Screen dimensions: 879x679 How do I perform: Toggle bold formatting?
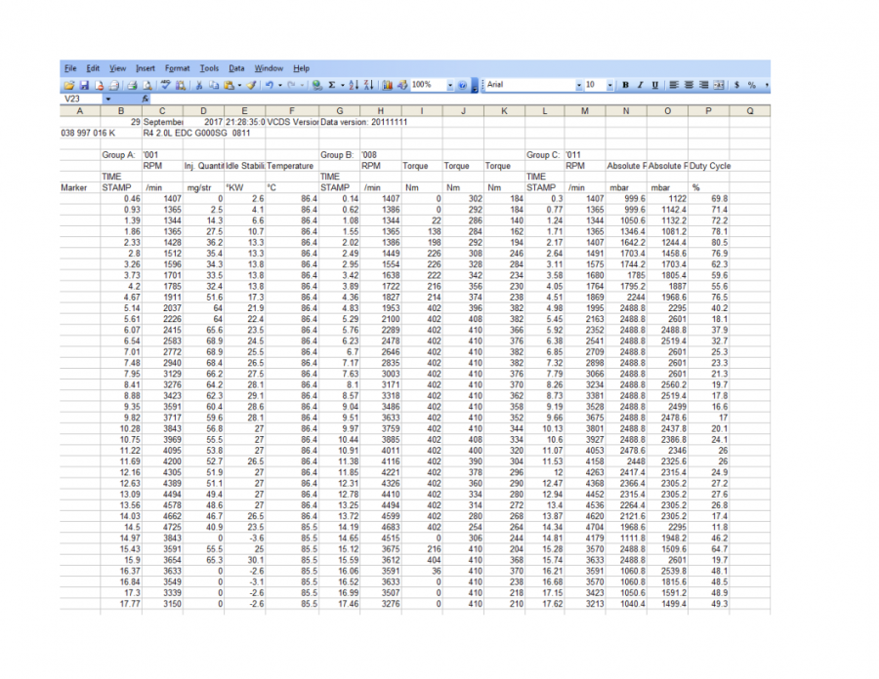pyautogui.click(x=626, y=86)
